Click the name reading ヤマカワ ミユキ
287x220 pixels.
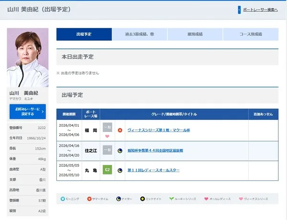21,99
